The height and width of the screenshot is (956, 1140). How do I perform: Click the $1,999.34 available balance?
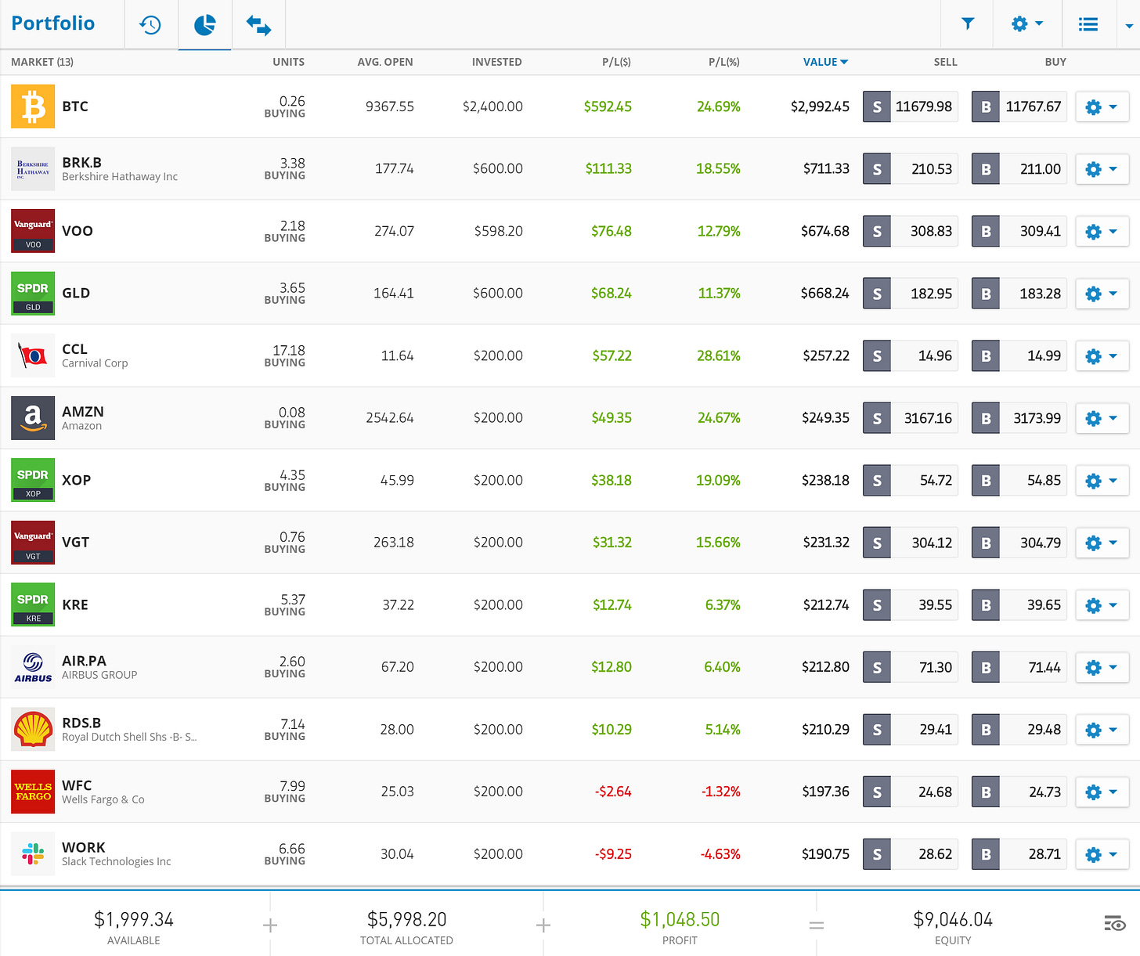pos(134,919)
